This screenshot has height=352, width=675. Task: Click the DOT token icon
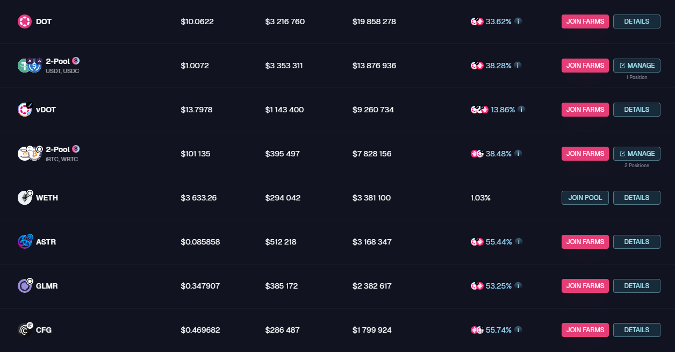(x=25, y=21)
